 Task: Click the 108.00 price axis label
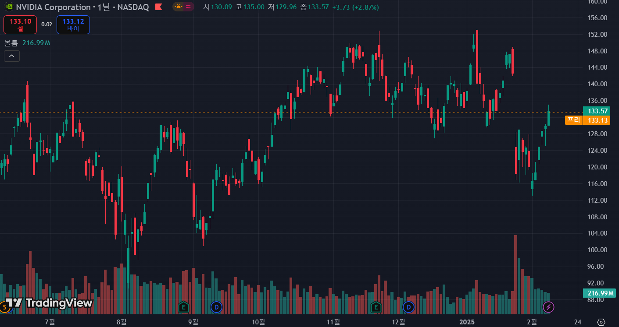point(598,217)
